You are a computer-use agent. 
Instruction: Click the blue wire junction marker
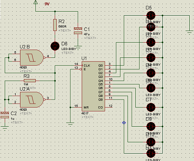pyautogui.click(x=124, y=123)
